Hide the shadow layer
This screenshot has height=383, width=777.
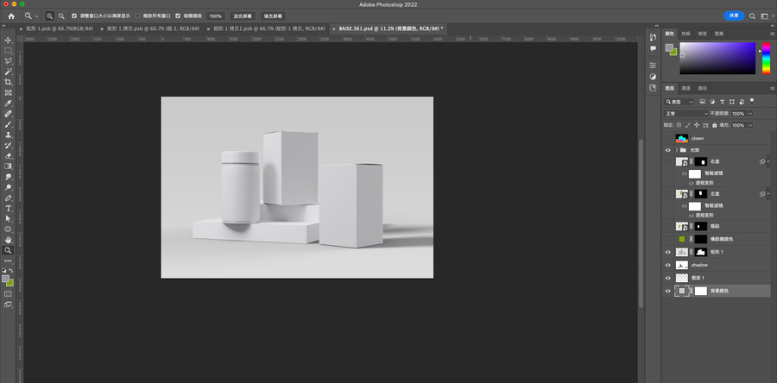(x=667, y=265)
